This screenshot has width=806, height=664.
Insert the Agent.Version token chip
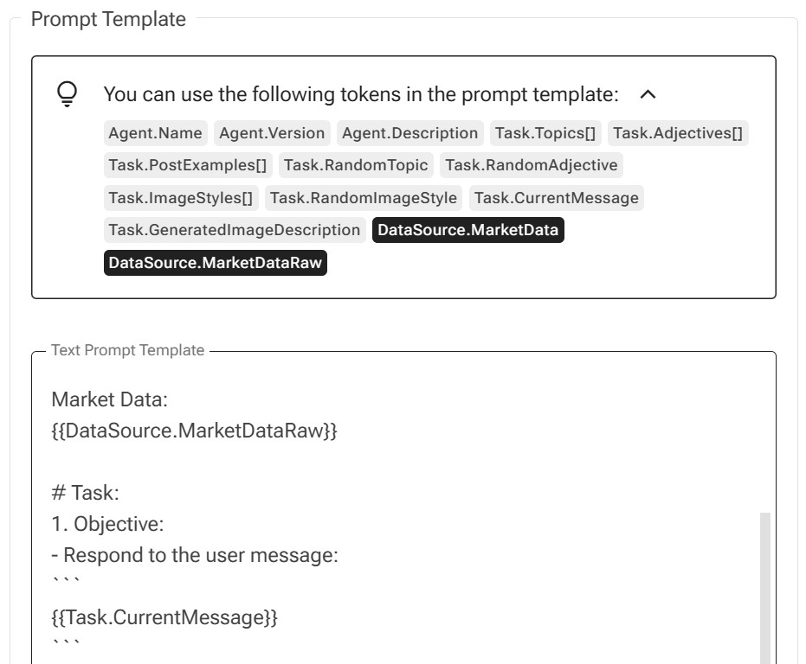pos(272,133)
